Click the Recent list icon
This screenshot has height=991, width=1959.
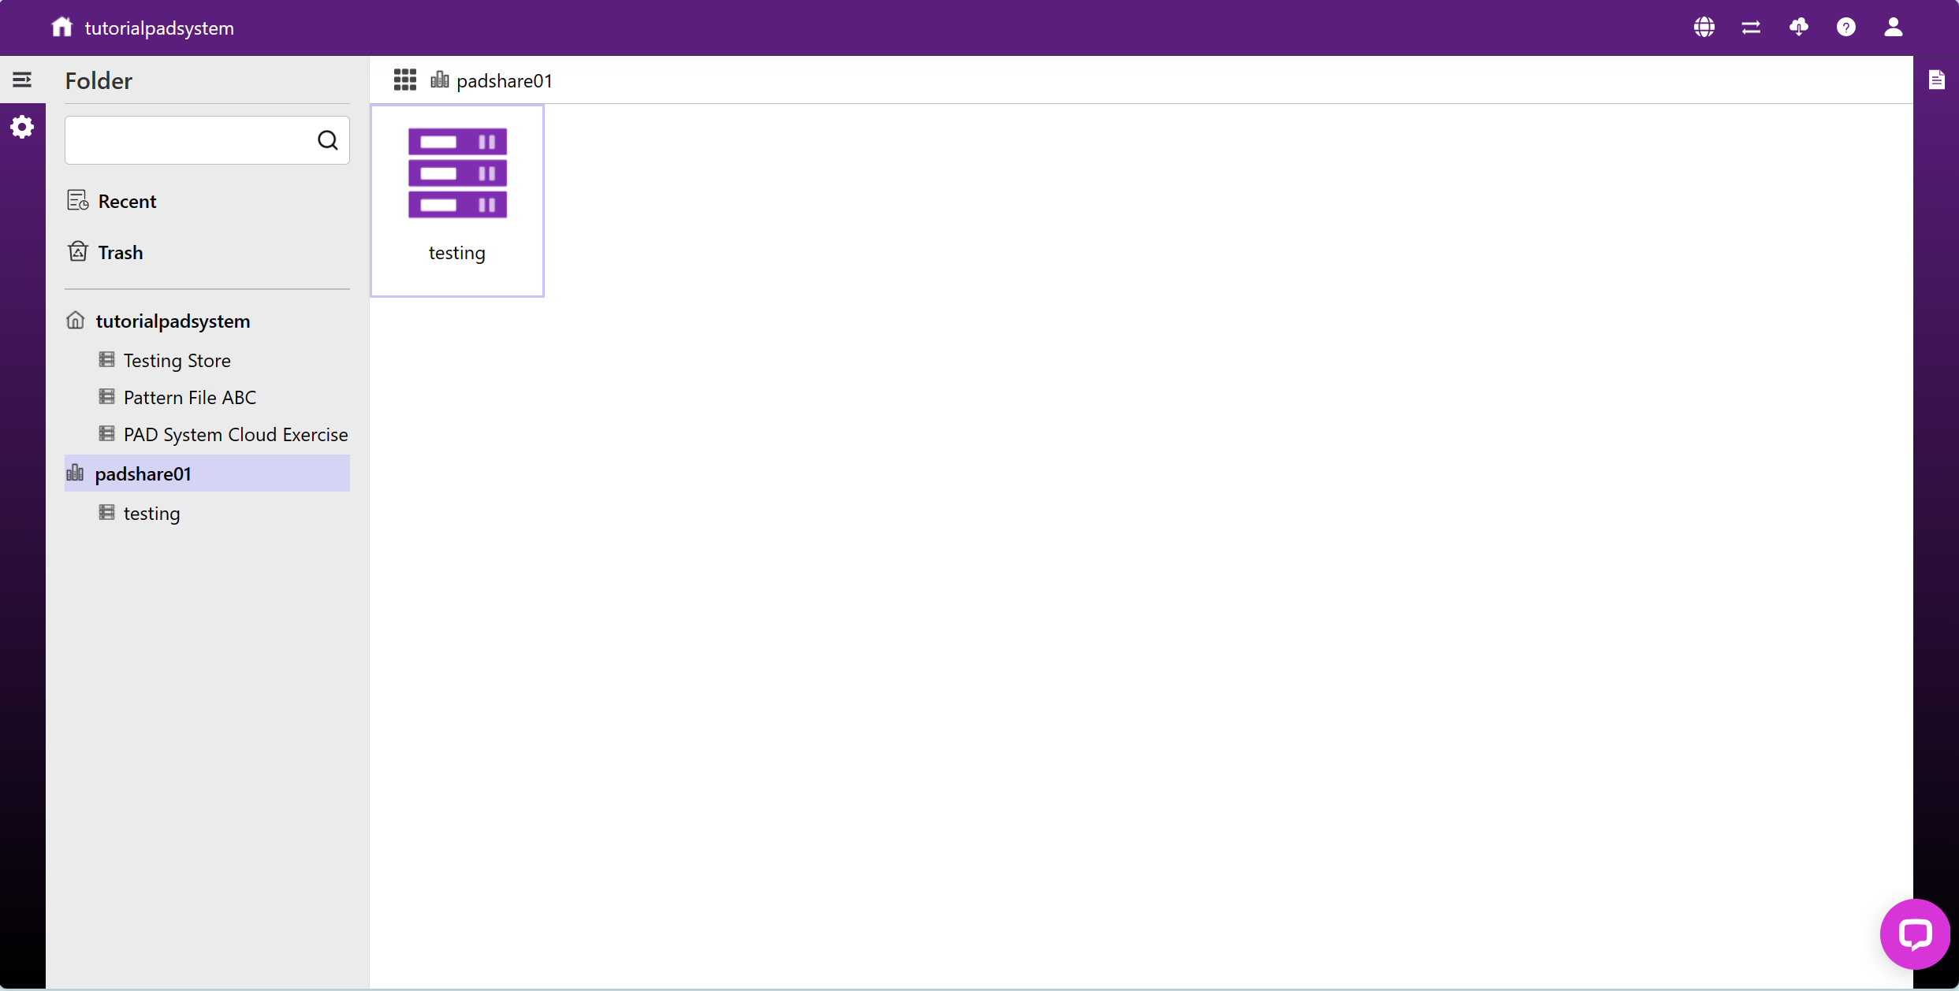tap(78, 201)
